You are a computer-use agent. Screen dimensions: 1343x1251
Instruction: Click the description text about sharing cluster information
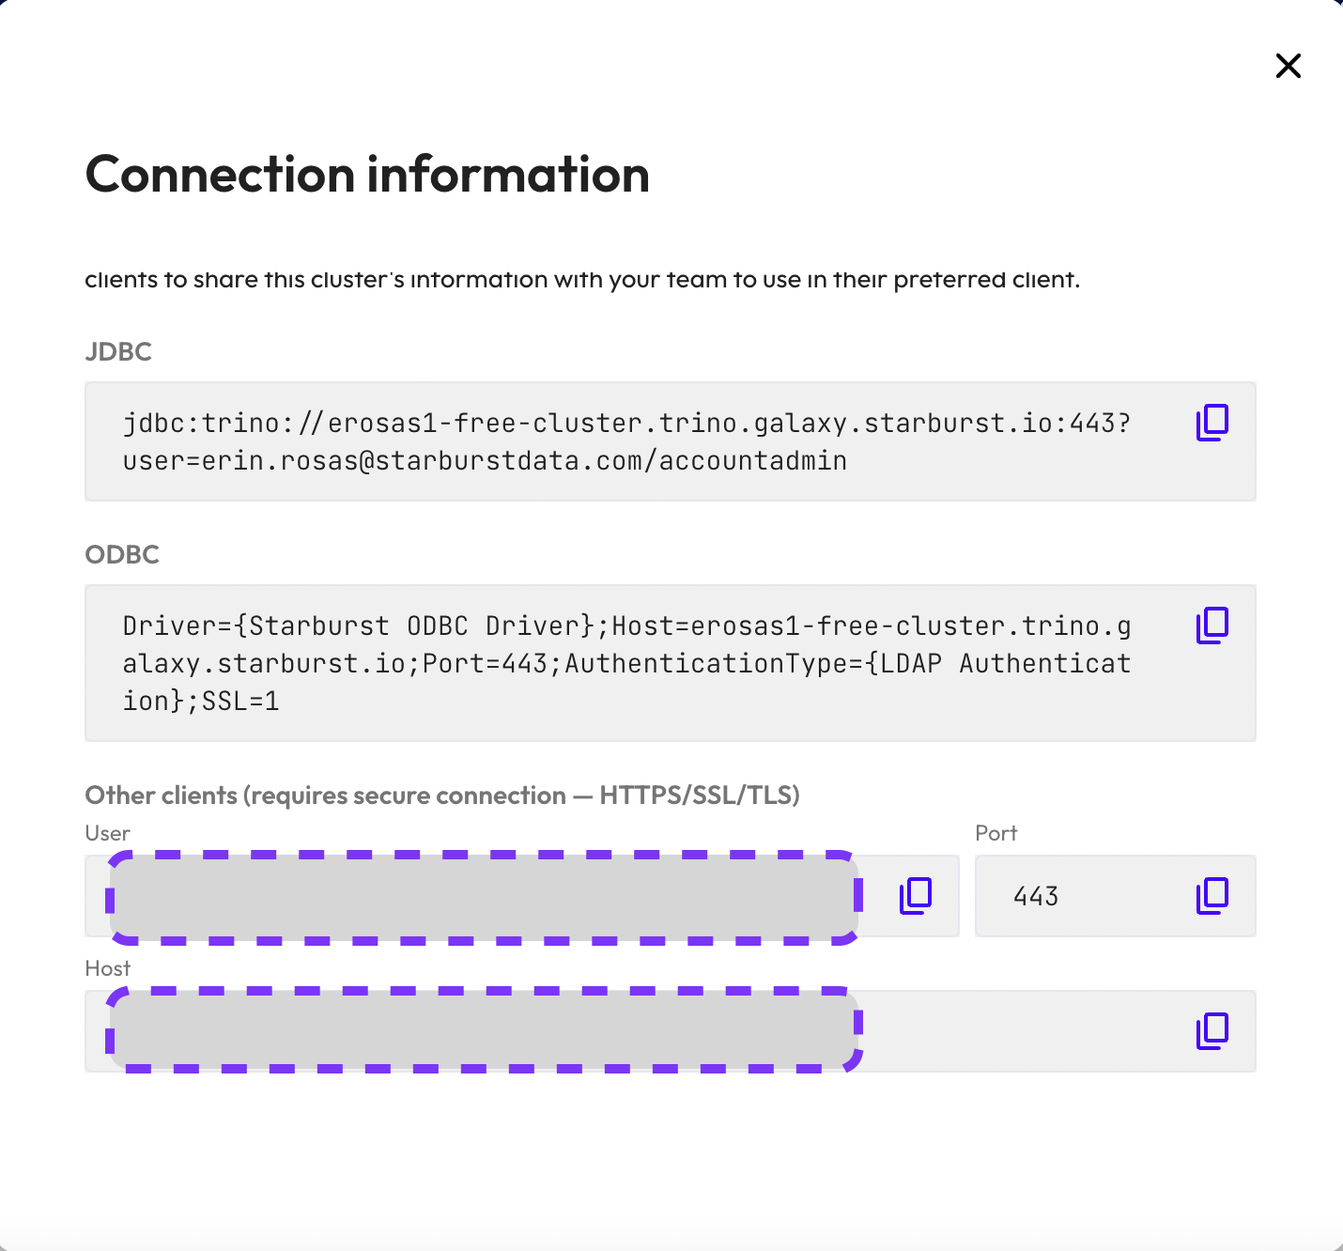point(582,280)
